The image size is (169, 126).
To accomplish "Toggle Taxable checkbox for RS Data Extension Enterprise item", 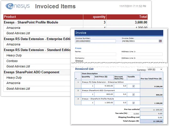I will pyautogui.click(x=134, y=86).
